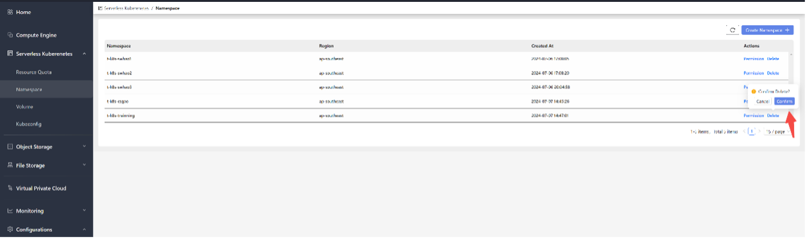Click the Home grid icon in sidebar

10,13
